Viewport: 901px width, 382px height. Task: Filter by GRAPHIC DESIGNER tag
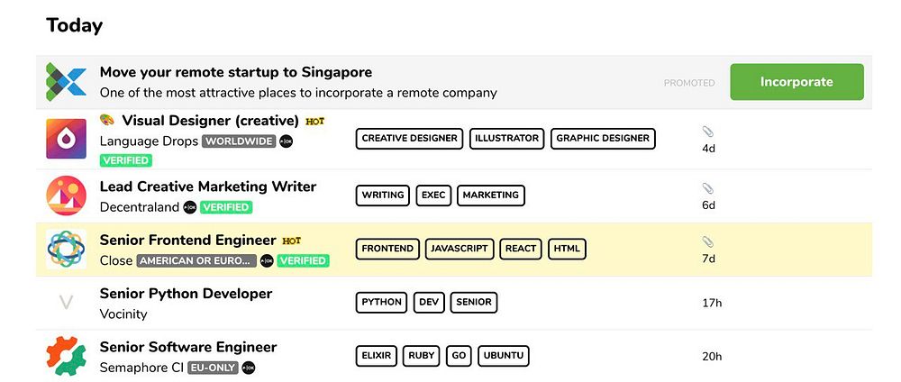(603, 139)
